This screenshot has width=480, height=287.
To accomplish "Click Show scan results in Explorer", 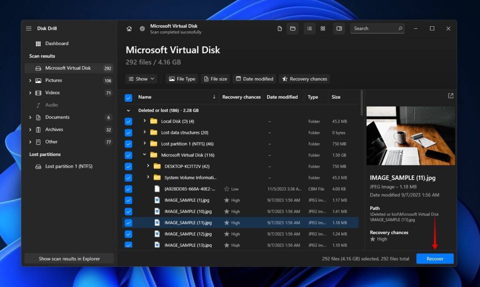I will coord(68,258).
